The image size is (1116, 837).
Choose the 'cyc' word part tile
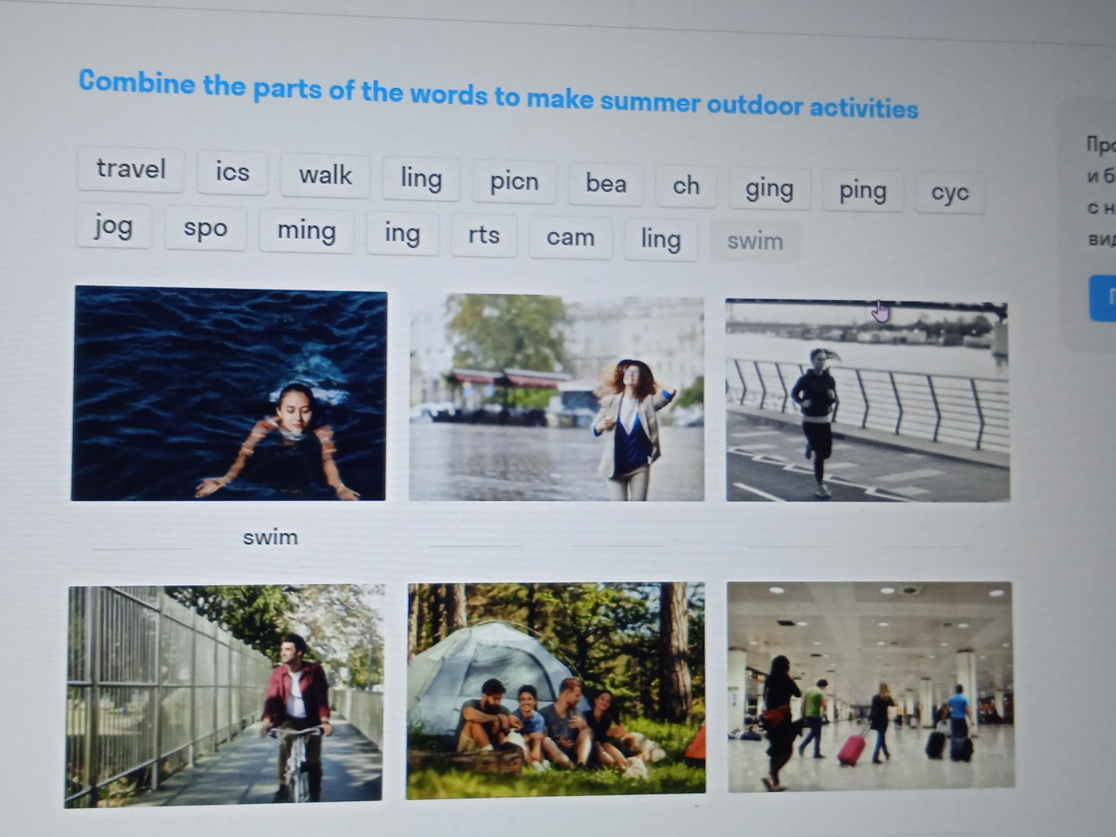(x=950, y=193)
